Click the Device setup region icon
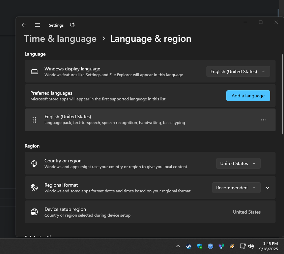 (34, 212)
